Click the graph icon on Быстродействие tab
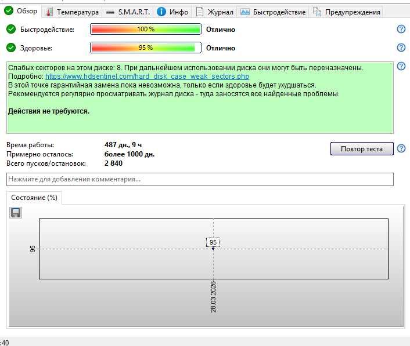This screenshot has width=410, height=346. click(245, 12)
